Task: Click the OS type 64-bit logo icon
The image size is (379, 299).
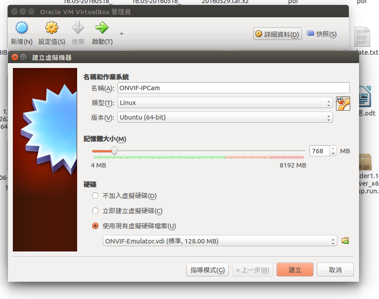Action: [343, 104]
